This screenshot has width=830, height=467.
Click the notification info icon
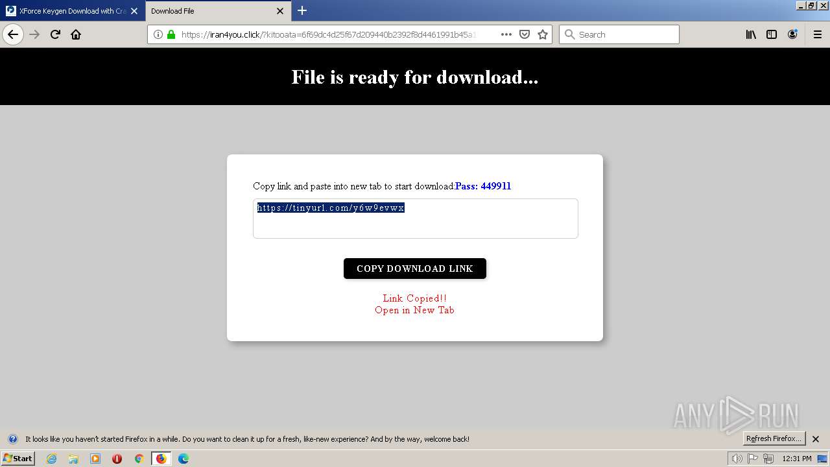click(x=12, y=439)
